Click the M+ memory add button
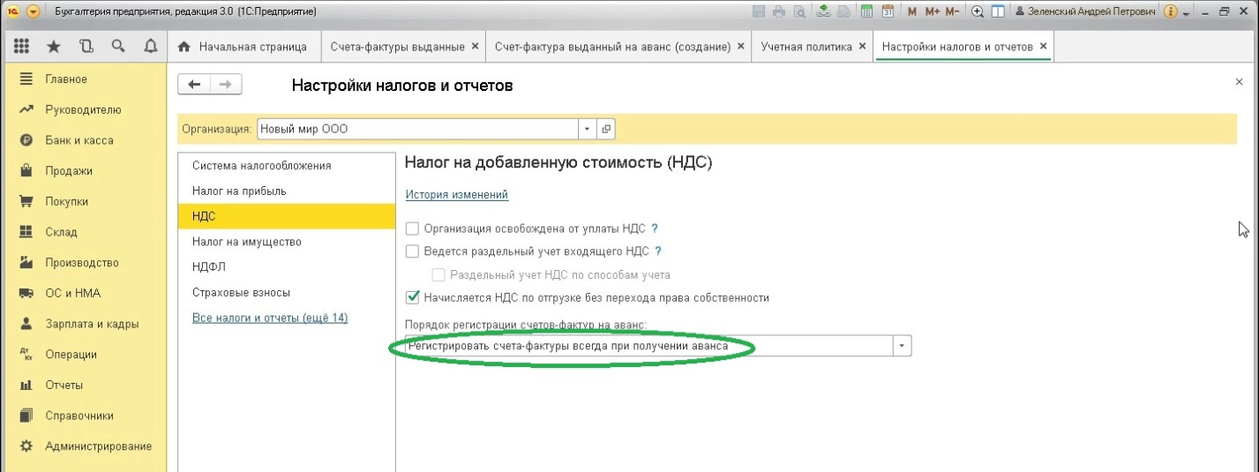Image resolution: width=1259 pixels, height=472 pixels. 932,12
